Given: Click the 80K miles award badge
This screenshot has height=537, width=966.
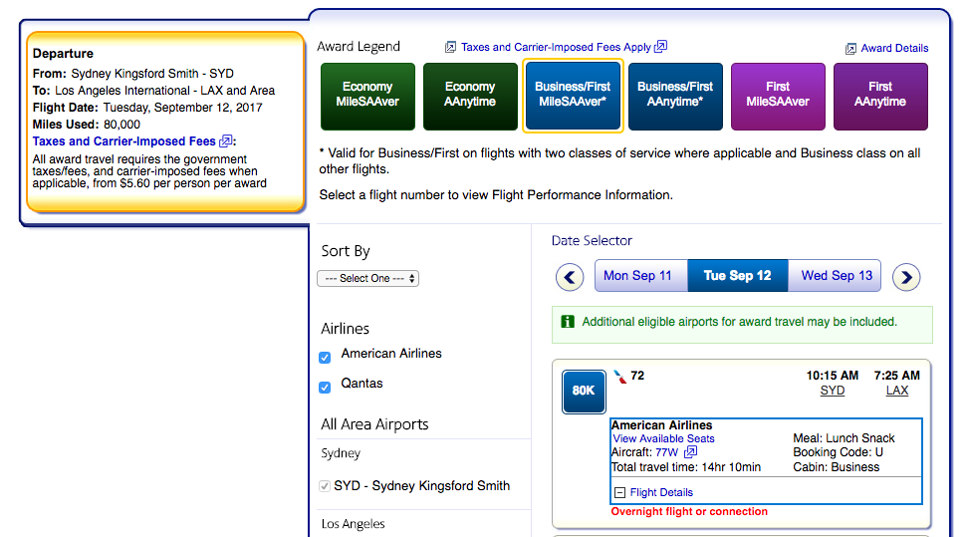Looking at the screenshot, I should click(x=584, y=391).
